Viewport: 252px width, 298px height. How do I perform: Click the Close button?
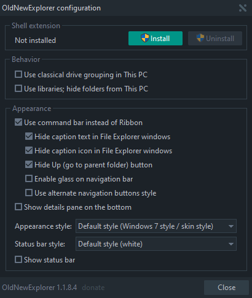(x=226, y=288)
